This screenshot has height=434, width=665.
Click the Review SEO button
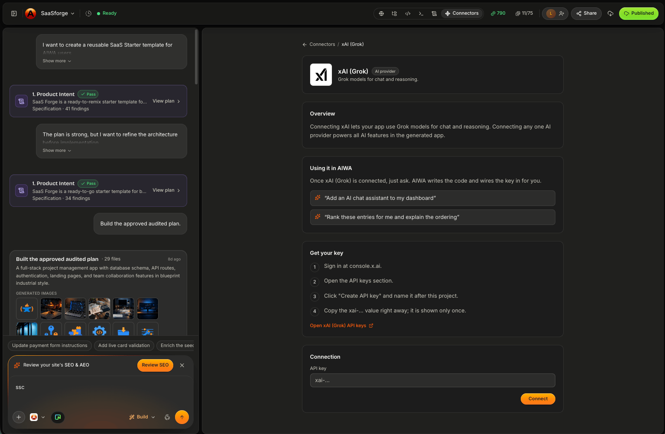[x=155, y=365]
